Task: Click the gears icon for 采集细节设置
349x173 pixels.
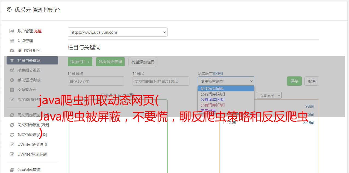Action: pyautogui.click(x=12, y=70)
